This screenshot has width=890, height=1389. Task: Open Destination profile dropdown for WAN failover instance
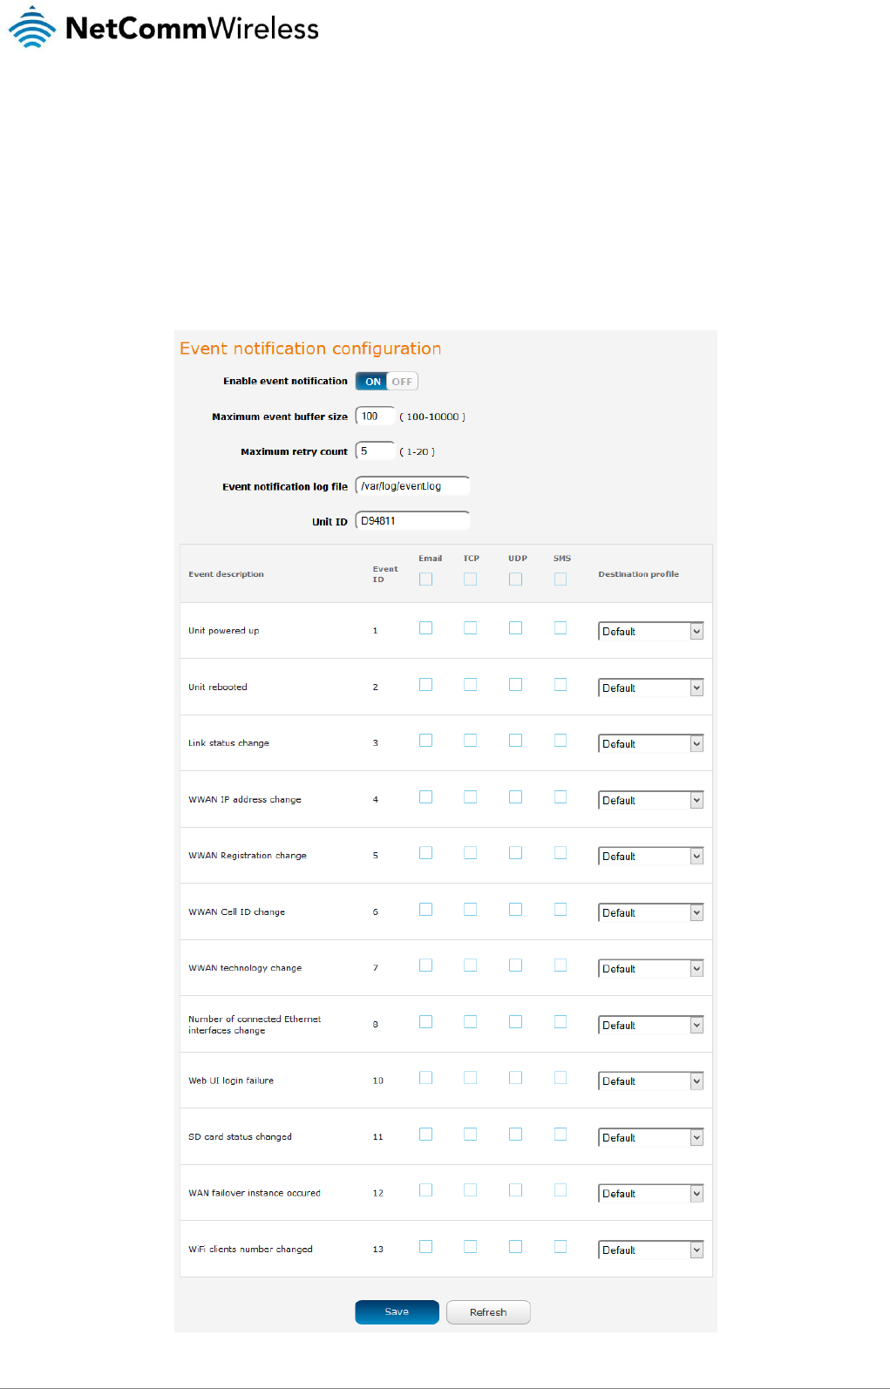coord(650,1194)
